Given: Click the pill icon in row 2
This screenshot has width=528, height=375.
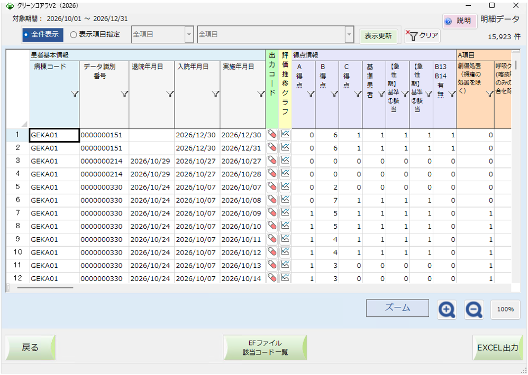Looking at the screenshot, I should 272,147.
